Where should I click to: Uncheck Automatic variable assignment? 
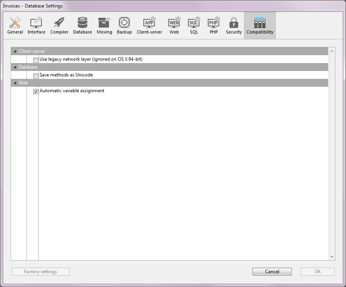point(36,91)
